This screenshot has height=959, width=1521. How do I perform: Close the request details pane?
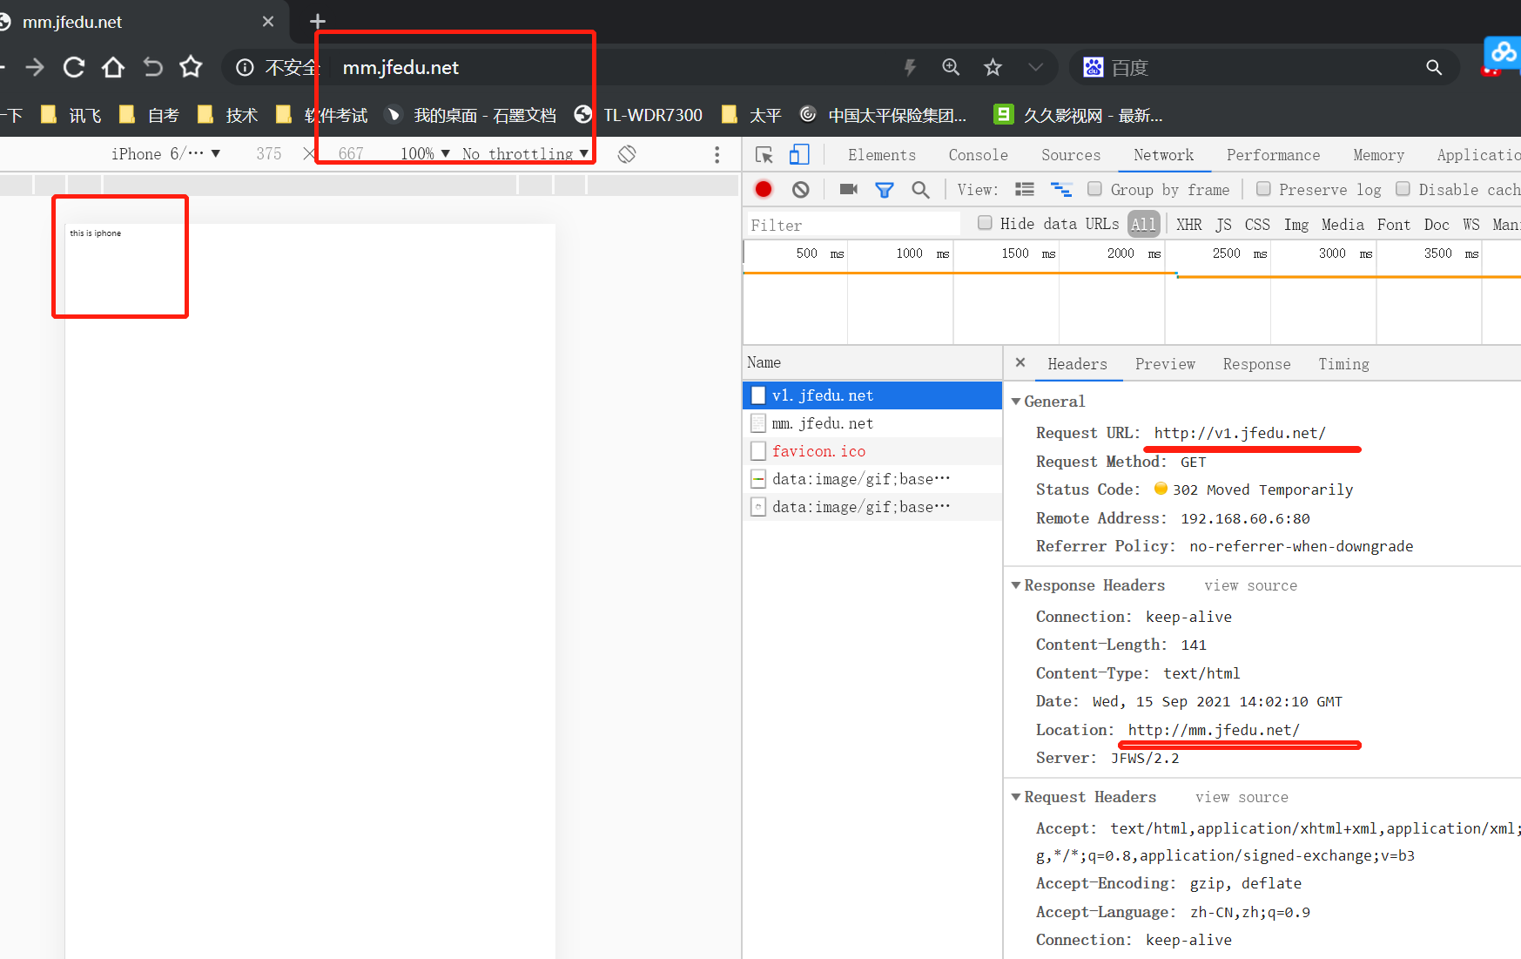click(x=1020, y=362)
